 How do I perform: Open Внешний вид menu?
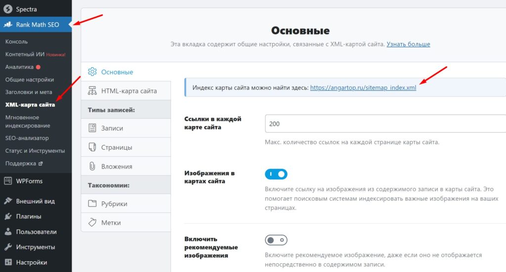[36, 201]
